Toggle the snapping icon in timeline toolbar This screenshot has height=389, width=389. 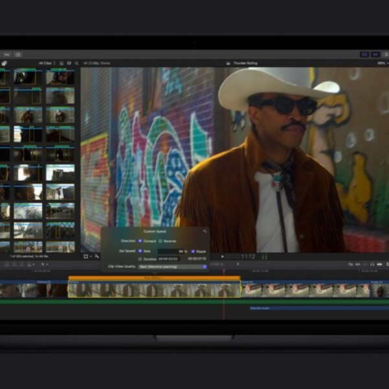tap(379, 265)
